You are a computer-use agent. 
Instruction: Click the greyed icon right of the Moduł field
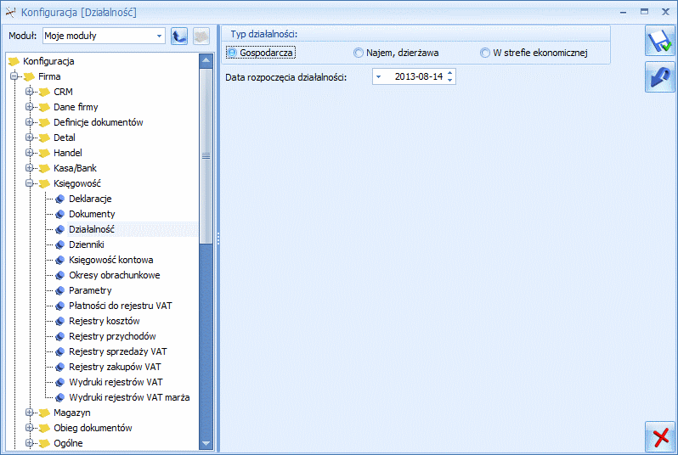coord(201,37)
